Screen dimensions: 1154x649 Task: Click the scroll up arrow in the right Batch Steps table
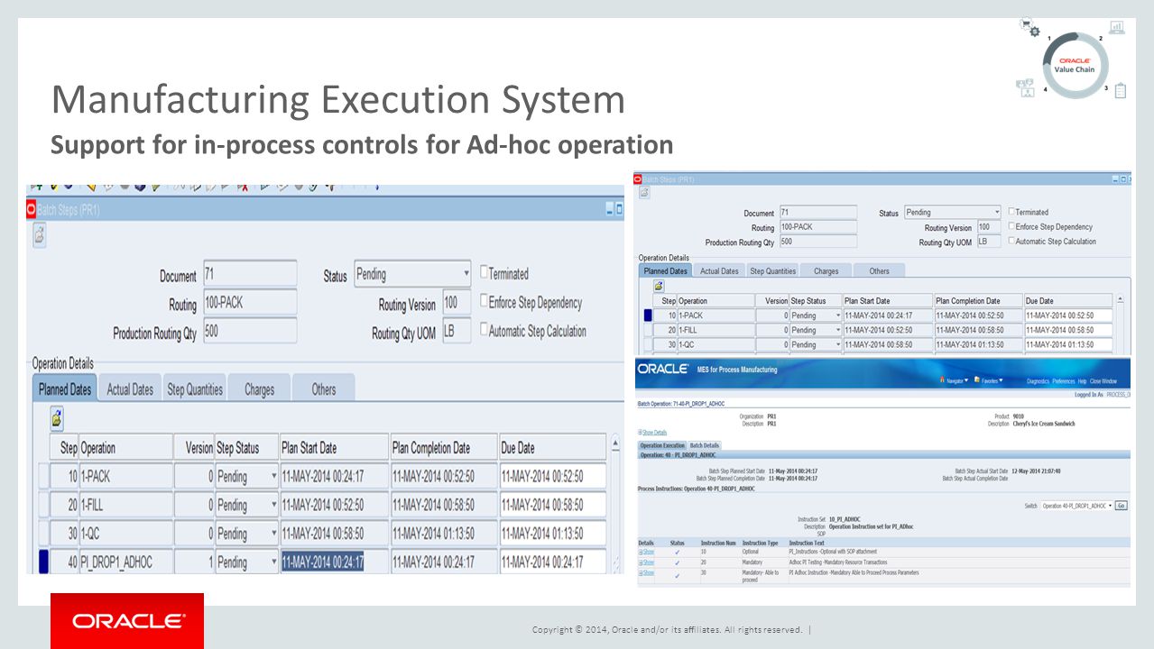1121,298
